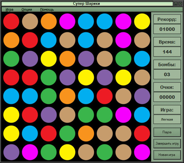Select the magenta ball in the second row

(x=123, y=40)
